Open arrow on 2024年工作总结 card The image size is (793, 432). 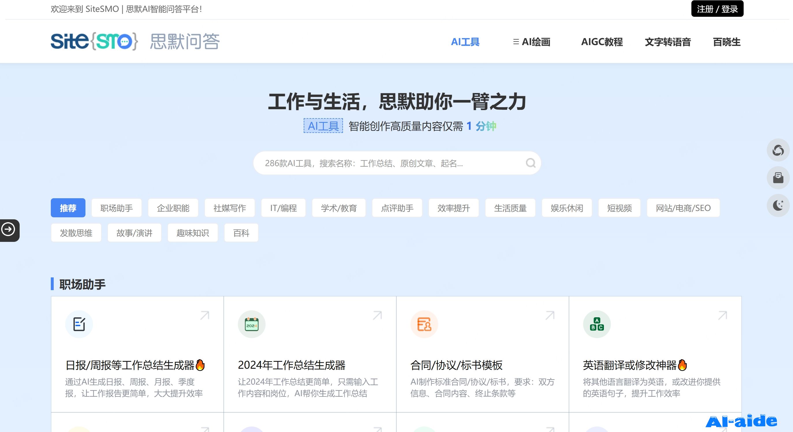coord(377,315)
